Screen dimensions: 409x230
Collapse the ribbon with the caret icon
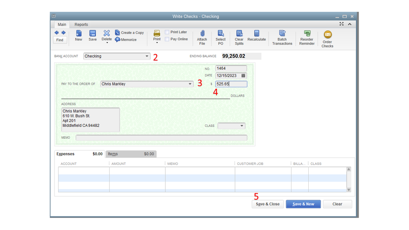pos(350,24)
